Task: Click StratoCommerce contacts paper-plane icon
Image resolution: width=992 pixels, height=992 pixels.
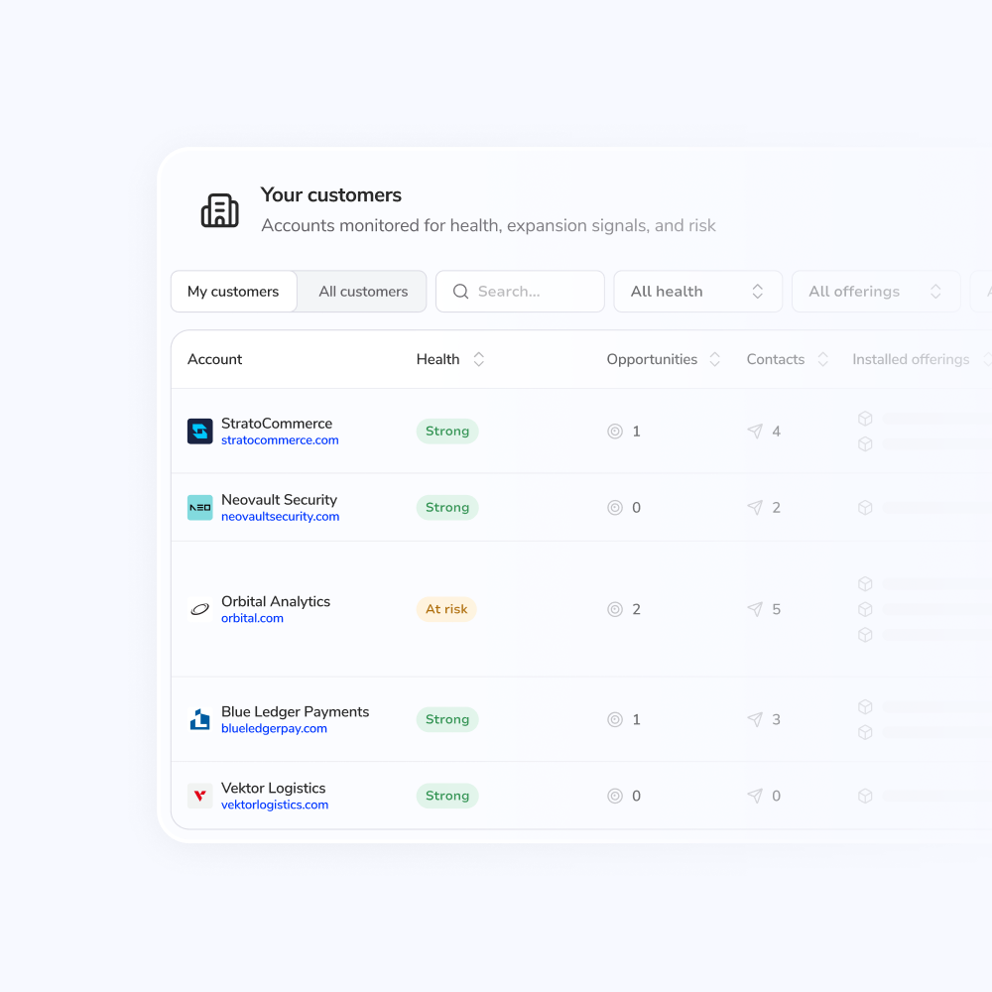Action: 755,432
